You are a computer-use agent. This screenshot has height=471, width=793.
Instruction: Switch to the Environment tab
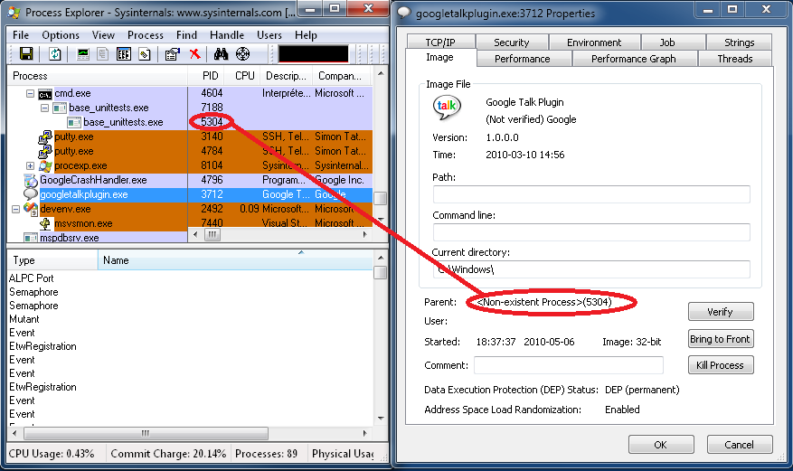[x=594, y=42]
